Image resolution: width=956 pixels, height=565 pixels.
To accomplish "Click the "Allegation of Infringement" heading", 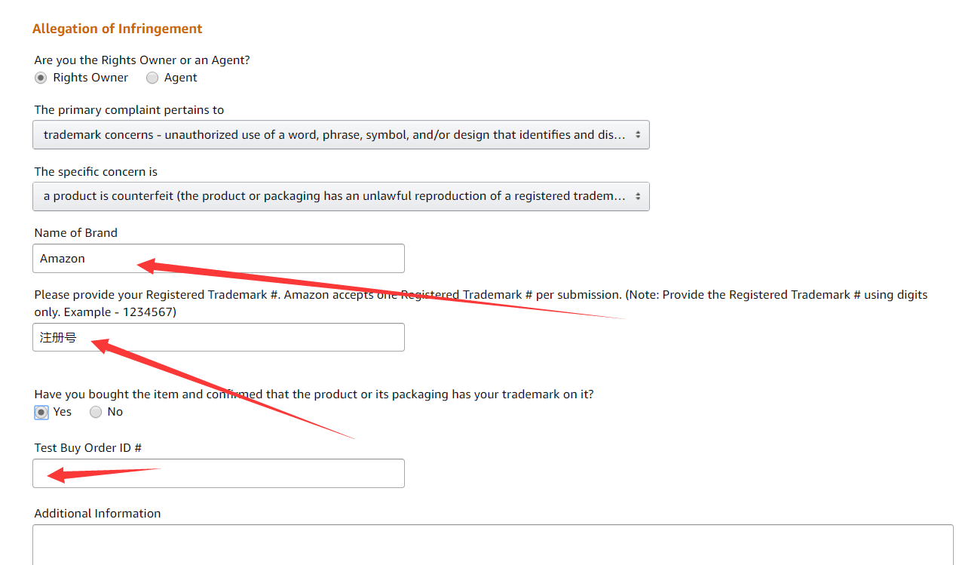I will pos(117,29).
